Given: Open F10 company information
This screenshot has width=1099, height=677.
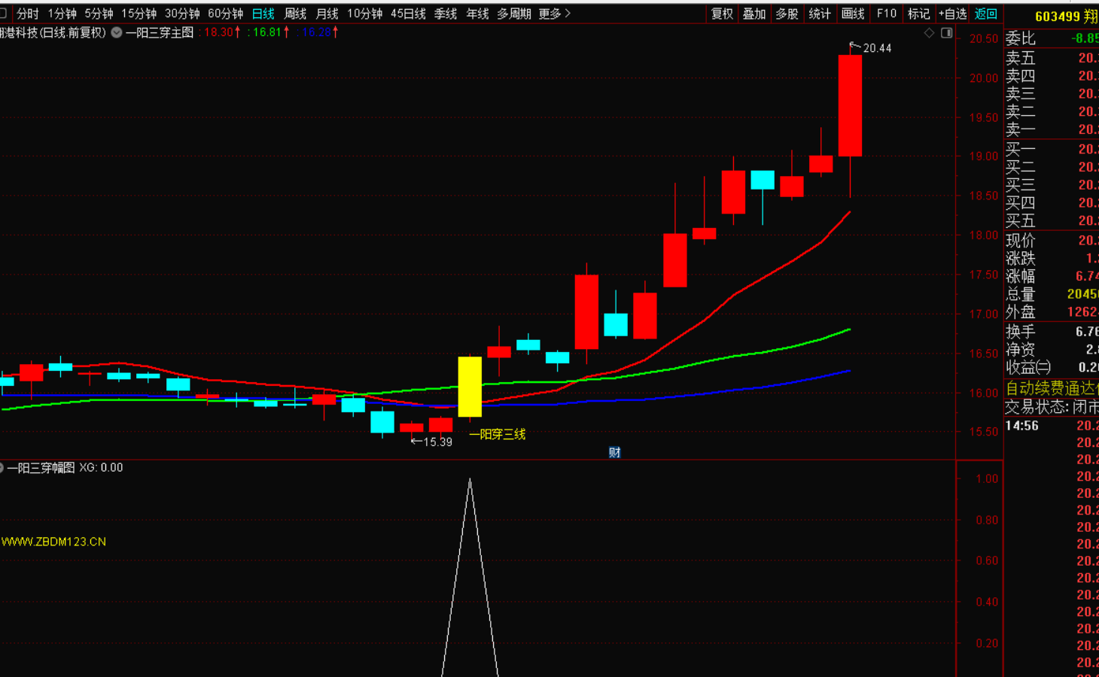Looking at the screenshot, I should pyautogui.click(x=886, y=14).
